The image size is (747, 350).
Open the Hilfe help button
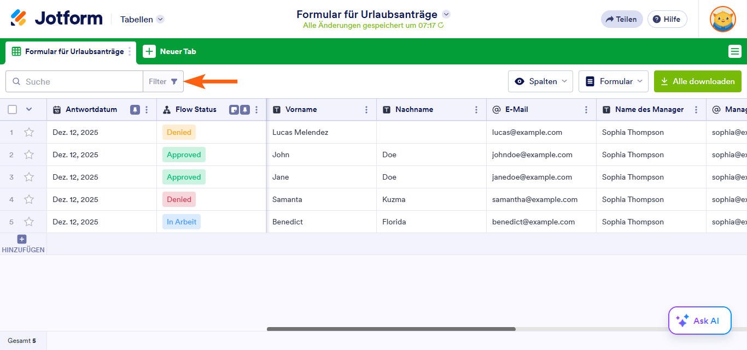point(667,19)
